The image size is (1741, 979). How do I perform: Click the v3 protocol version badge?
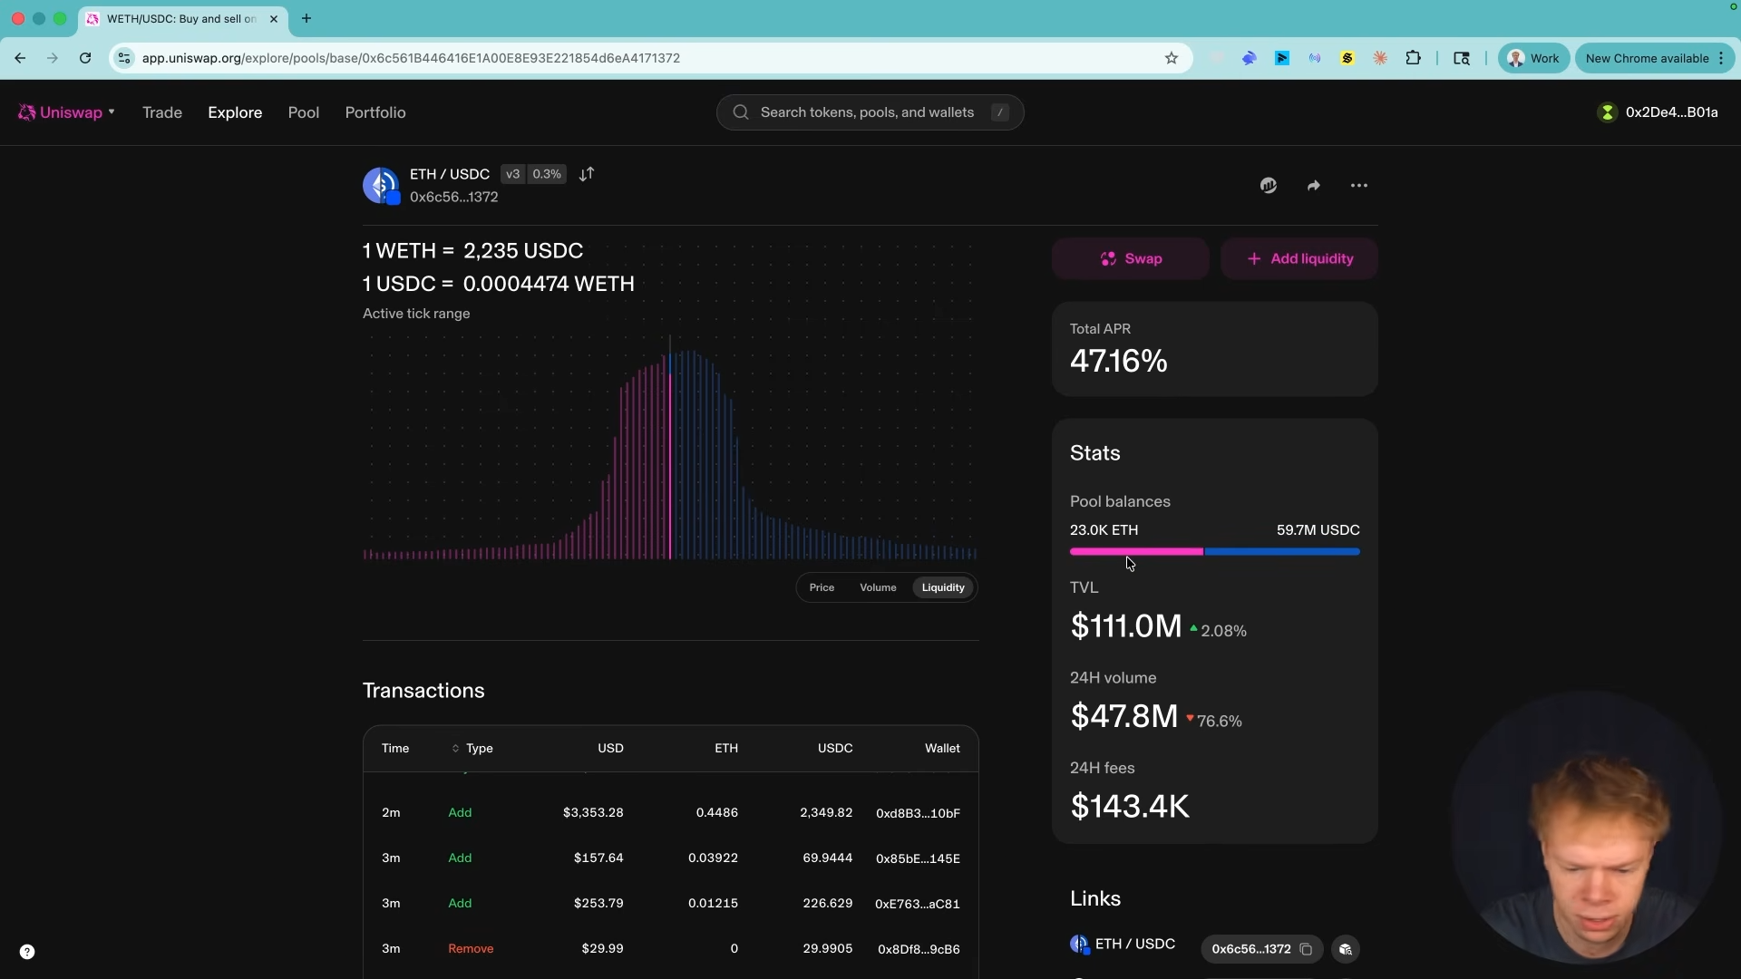(x=513, y=174)
